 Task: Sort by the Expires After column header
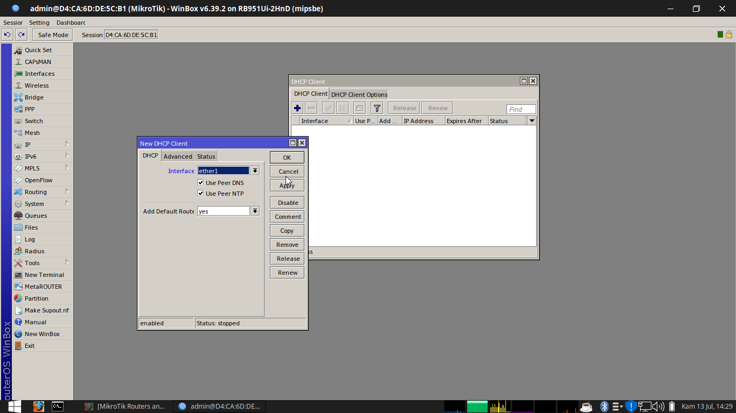467,121
